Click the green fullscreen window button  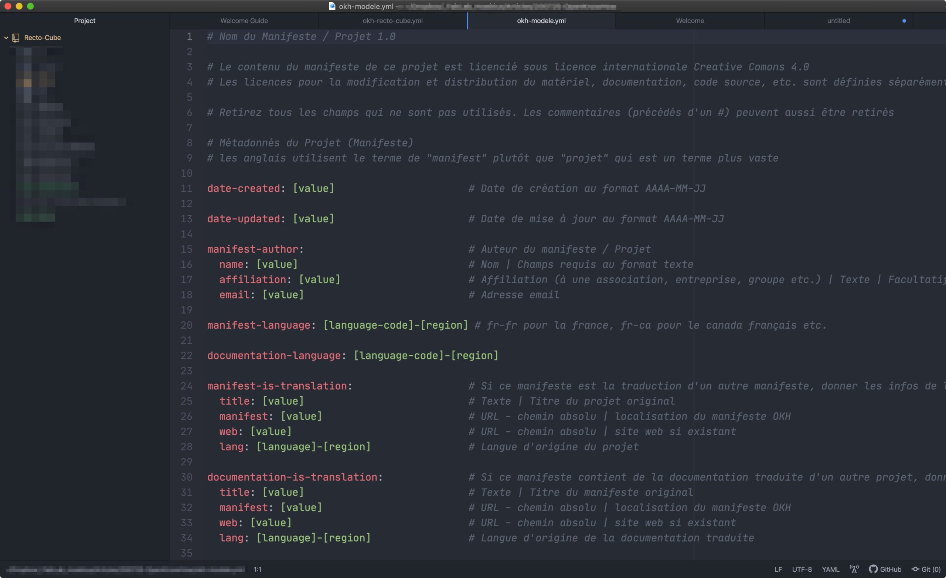[x=31, y=6]
